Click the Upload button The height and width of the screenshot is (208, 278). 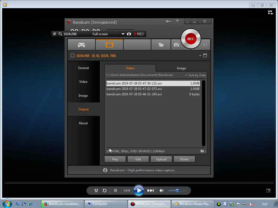(161, 159)
